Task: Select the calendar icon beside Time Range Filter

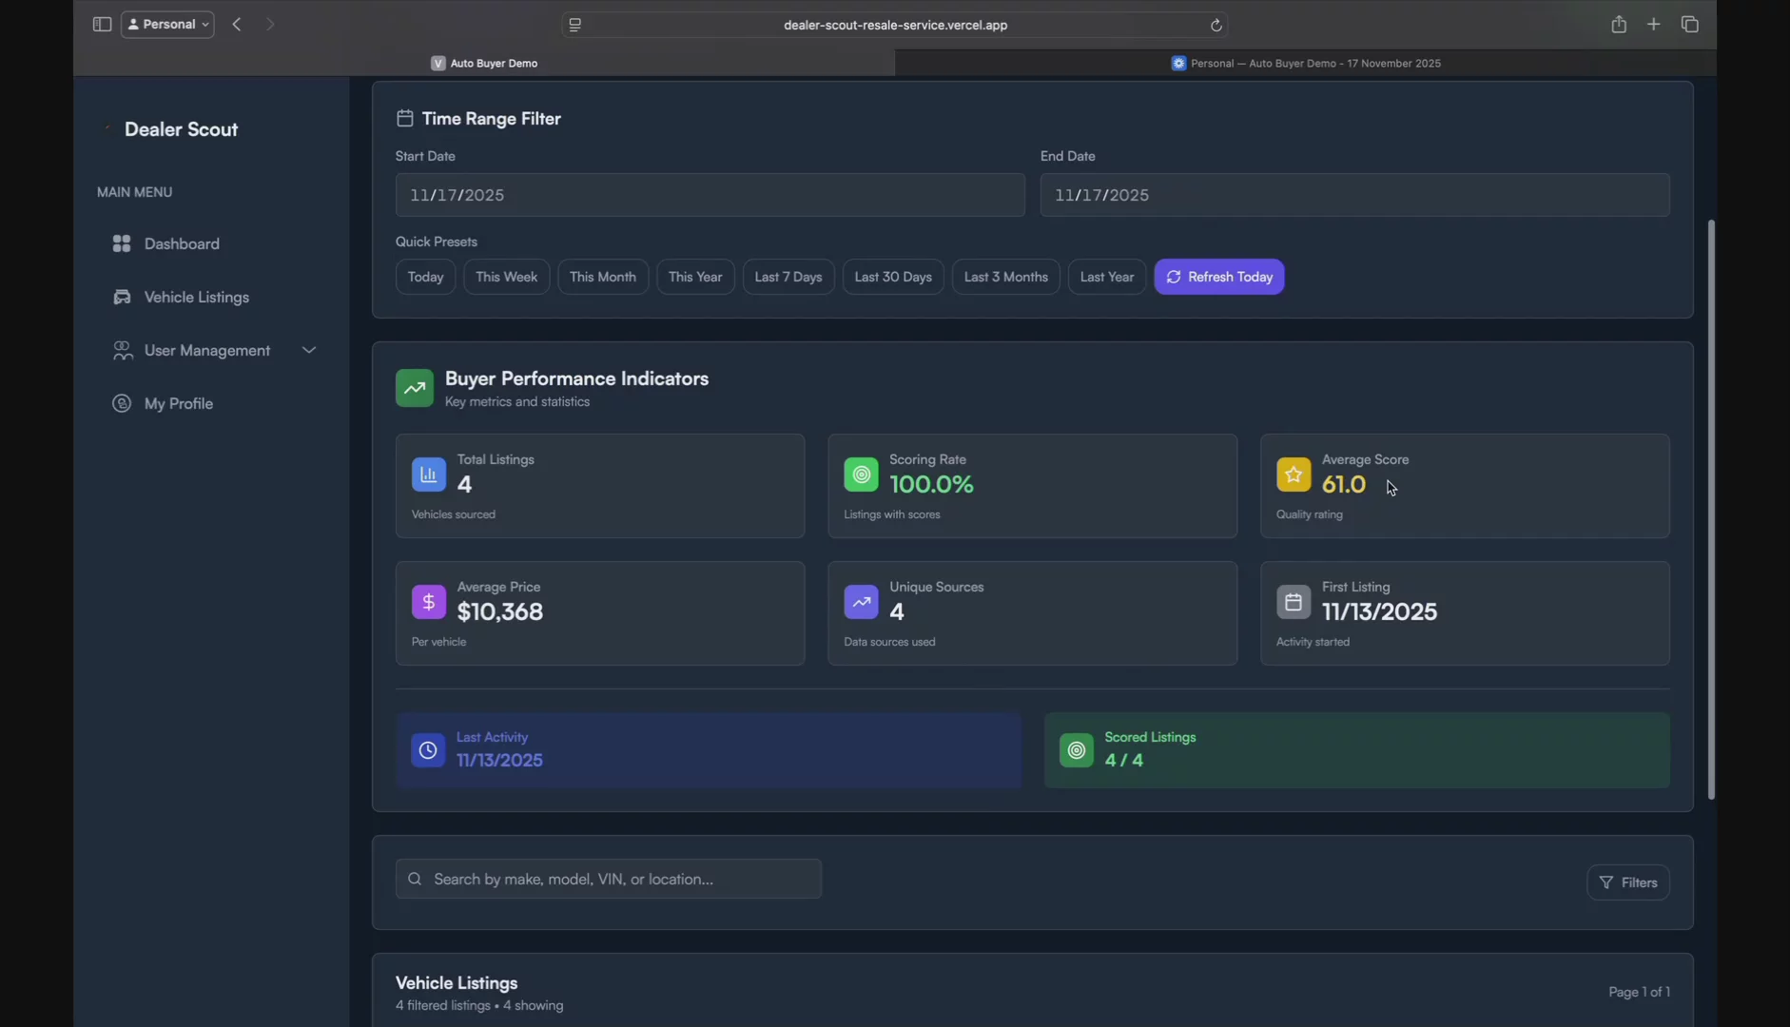Action: point(404,118)
